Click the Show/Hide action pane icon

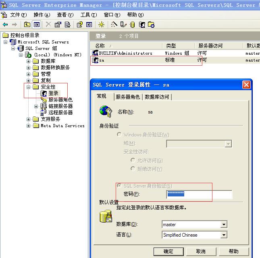pos(89,25)
